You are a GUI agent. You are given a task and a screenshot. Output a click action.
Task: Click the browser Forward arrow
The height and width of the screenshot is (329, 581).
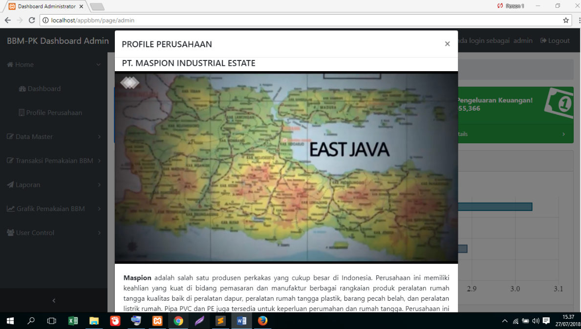pos(20,20)
